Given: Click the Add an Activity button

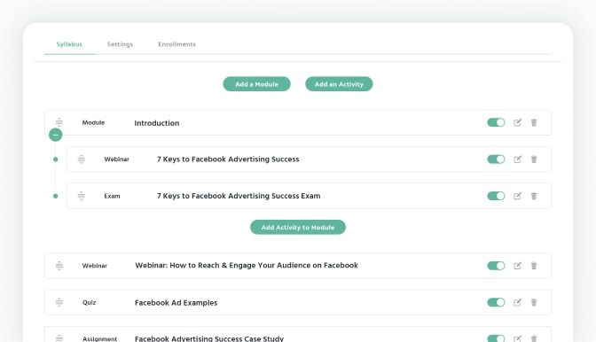Looking at the screenshot, I should [x=339, y=84].
